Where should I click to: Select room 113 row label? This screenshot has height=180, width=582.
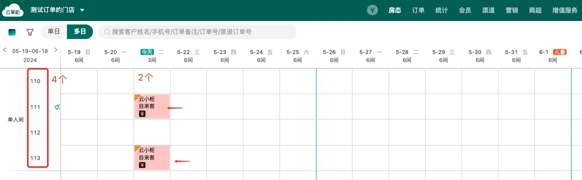35,158
